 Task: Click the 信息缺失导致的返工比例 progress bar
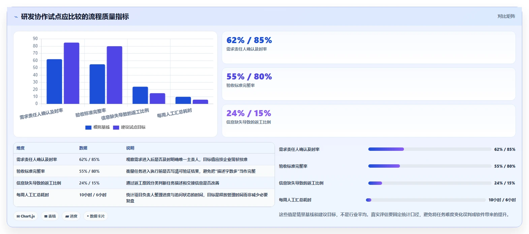[430, 183]
